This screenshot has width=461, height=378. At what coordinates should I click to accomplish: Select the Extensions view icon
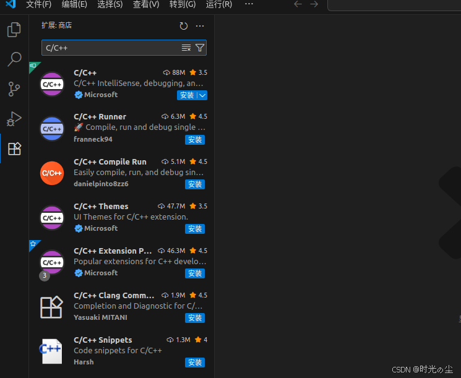point(14,148)
